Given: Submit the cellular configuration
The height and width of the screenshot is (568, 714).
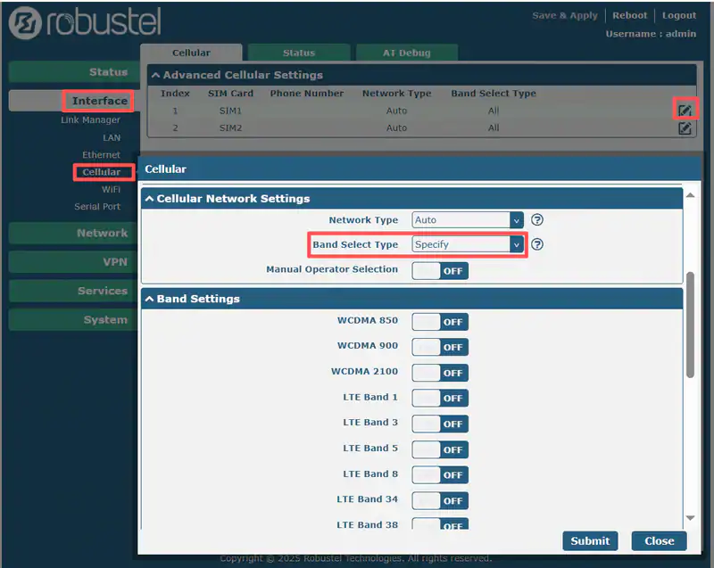Looking at the screenshot, I should pyautogui.click(x=589, y=540).
